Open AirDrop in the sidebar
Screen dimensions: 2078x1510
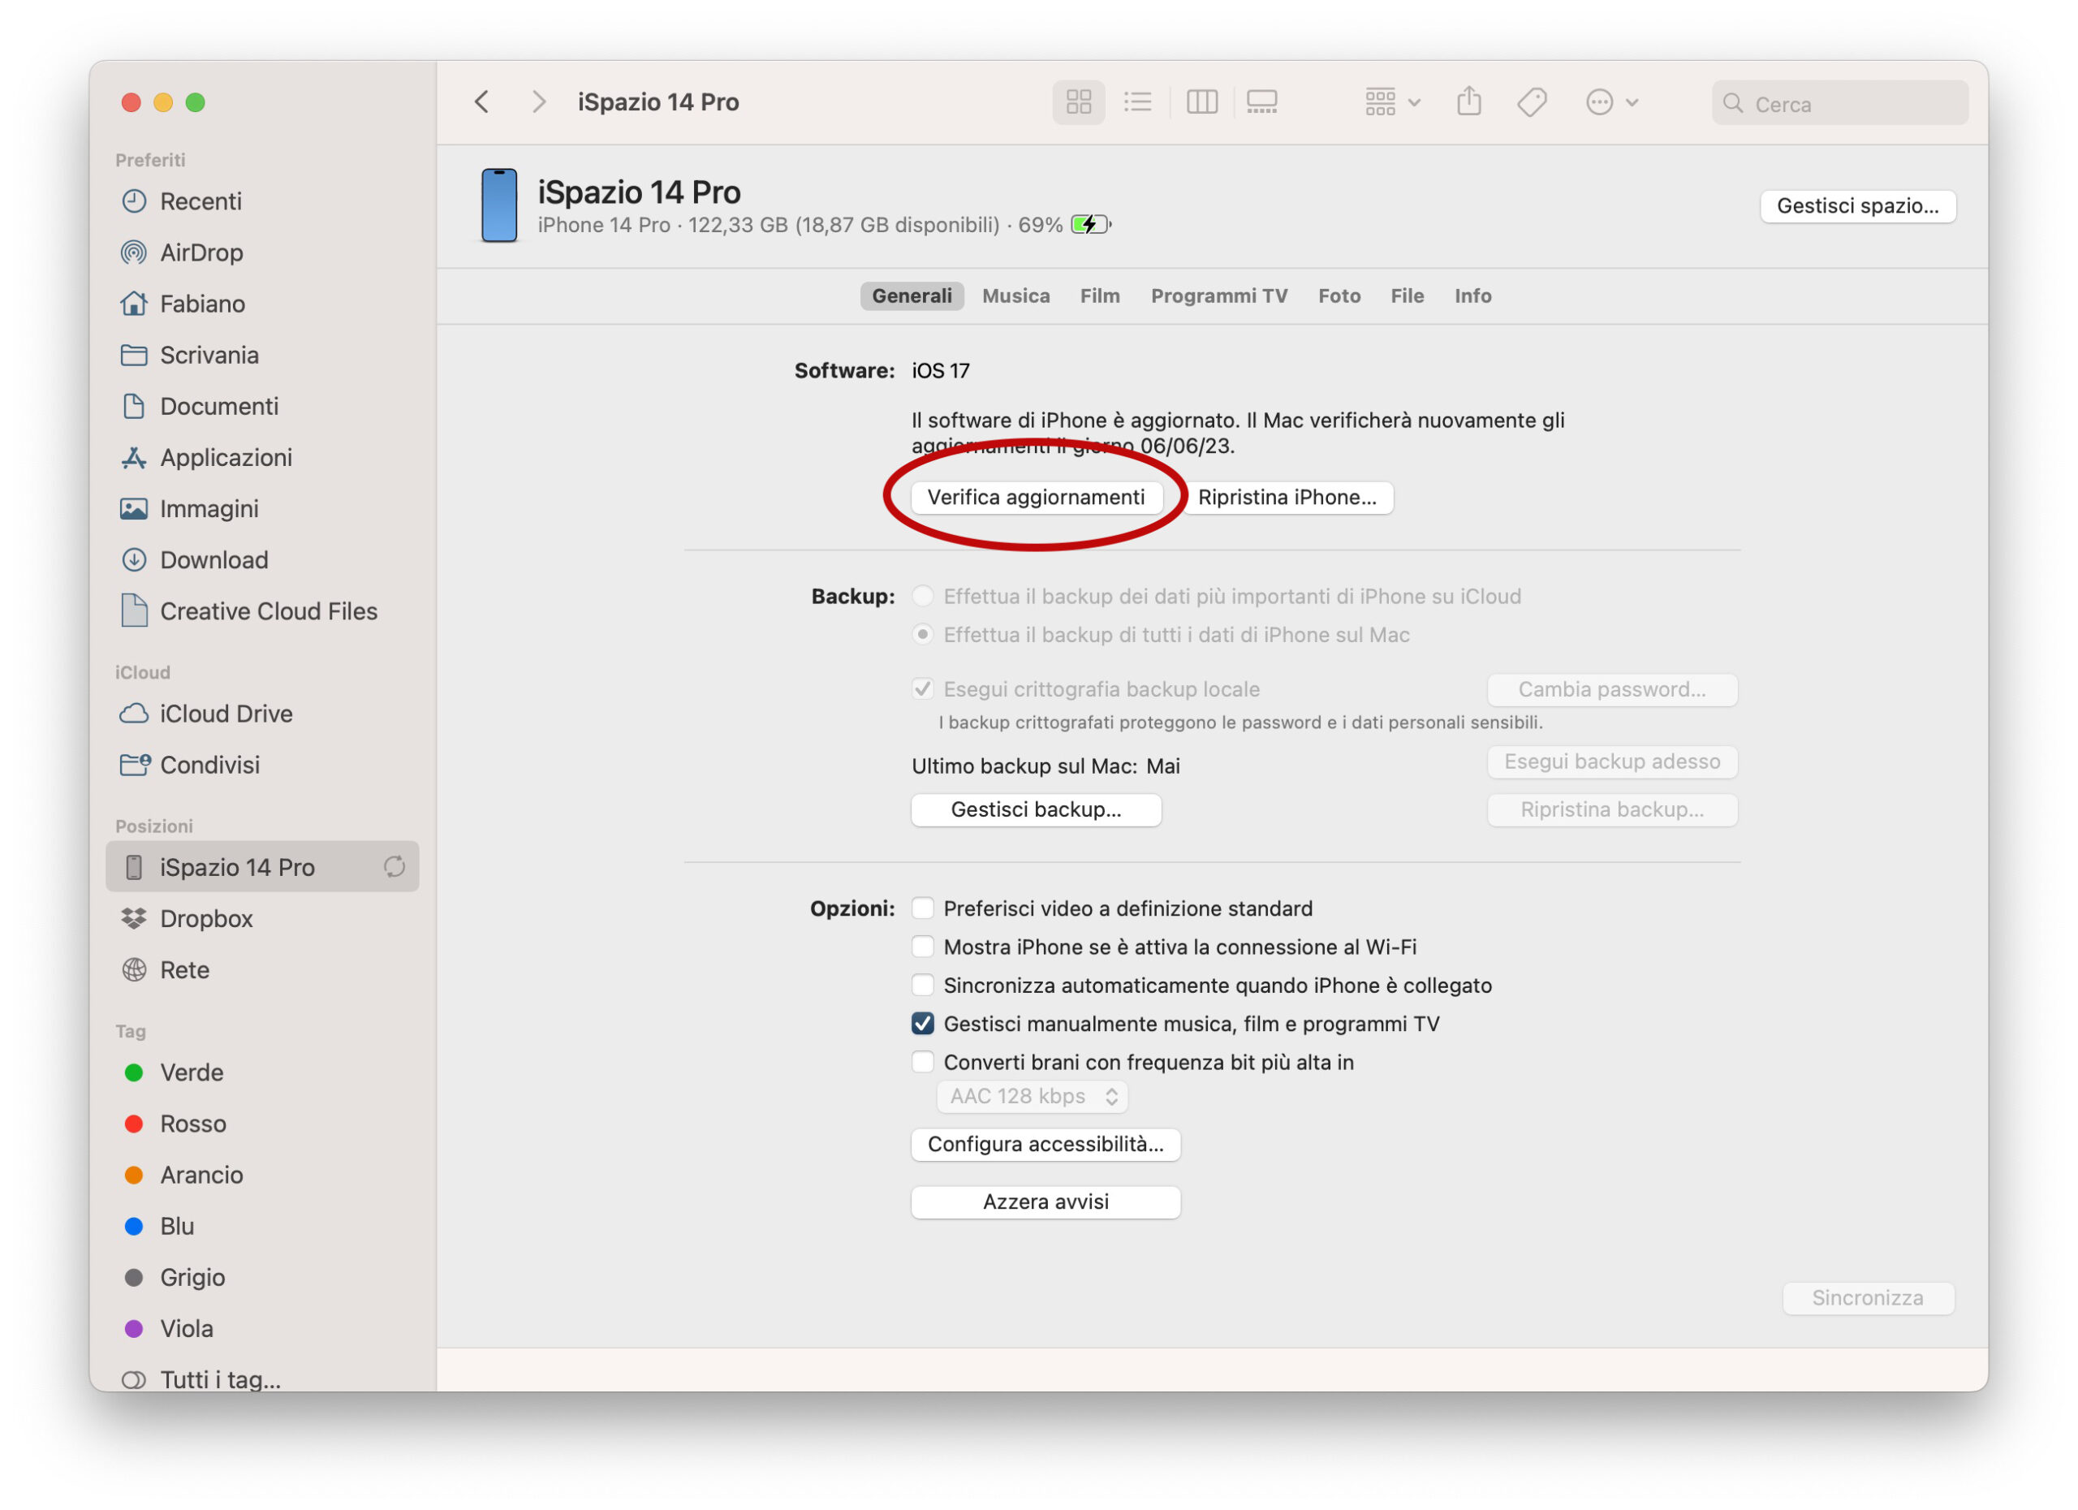200,252
